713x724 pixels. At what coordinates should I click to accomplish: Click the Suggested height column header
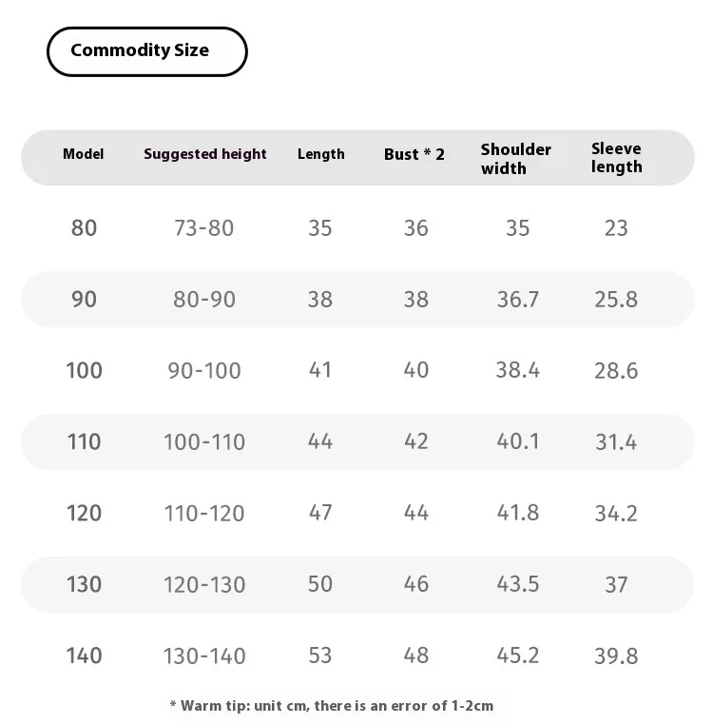205,154
